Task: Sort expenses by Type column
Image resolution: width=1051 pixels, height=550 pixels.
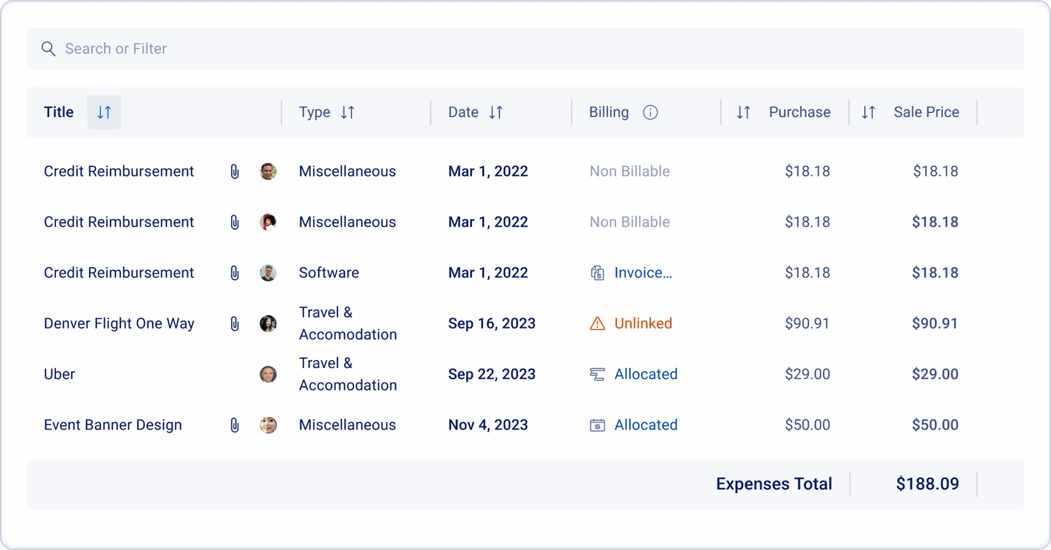Action: pyautogui.click(x=348, y=112)
